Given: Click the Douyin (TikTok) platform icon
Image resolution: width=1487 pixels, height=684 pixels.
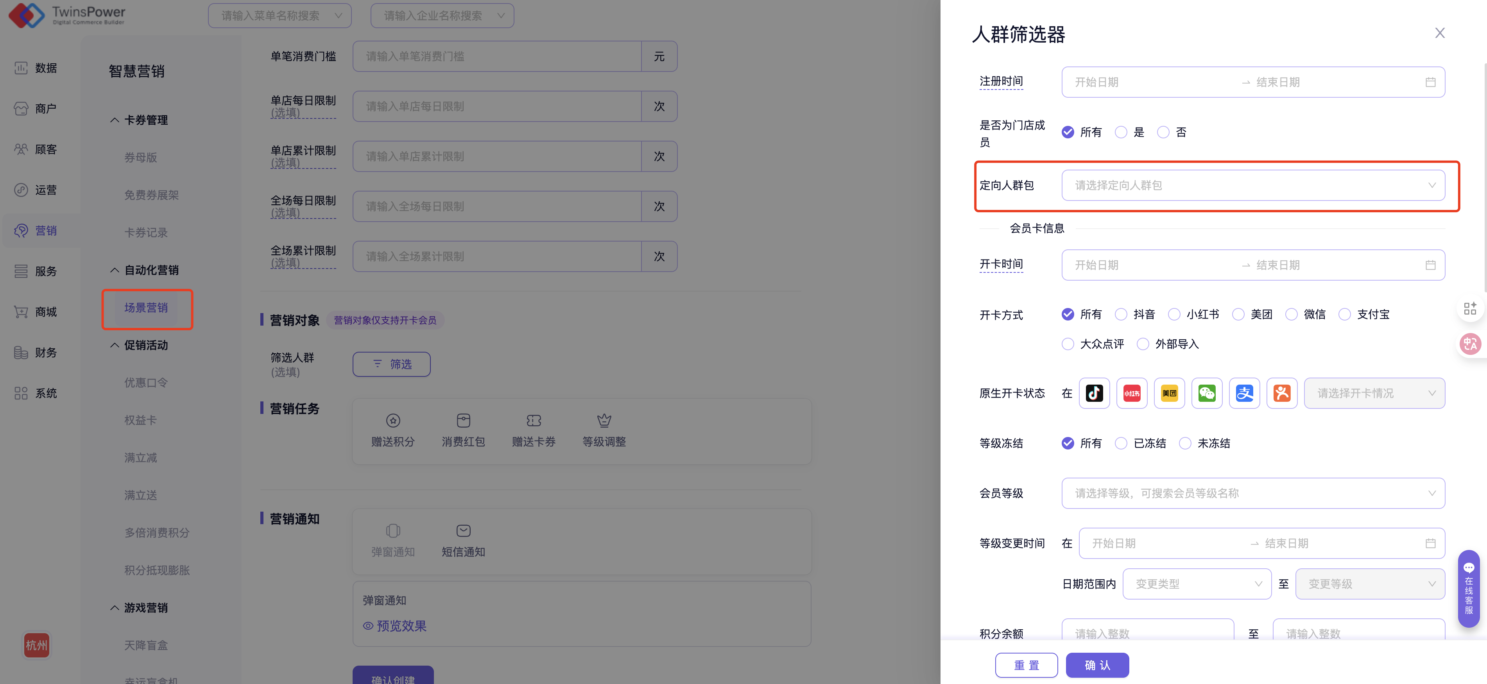Looking at the screenshot, I should (1094, 393).
